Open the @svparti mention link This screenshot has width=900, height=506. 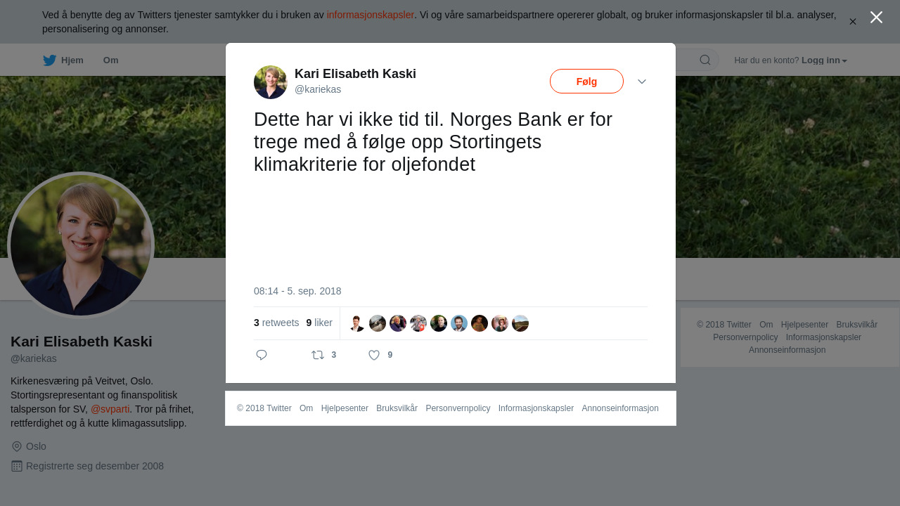click(110, 409)
